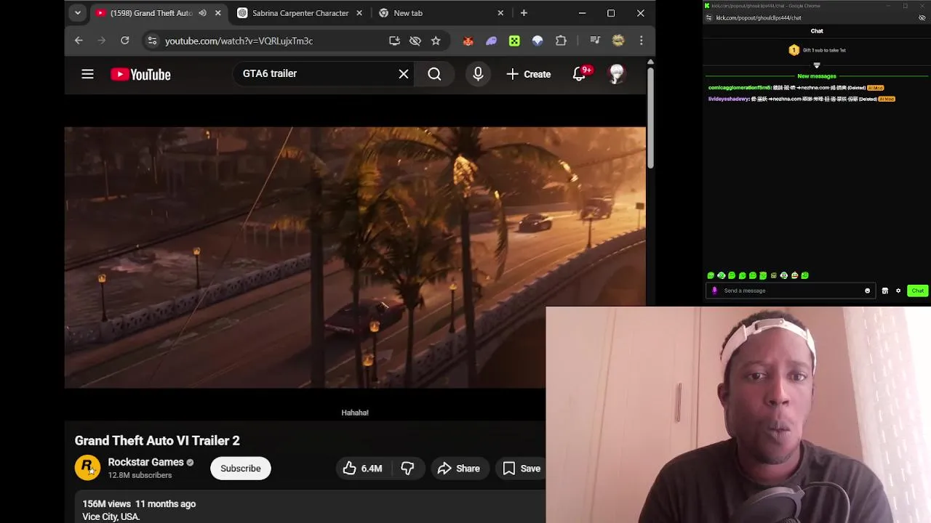Click username comicagglomerationf5m5 in chat

click(739, 88)
